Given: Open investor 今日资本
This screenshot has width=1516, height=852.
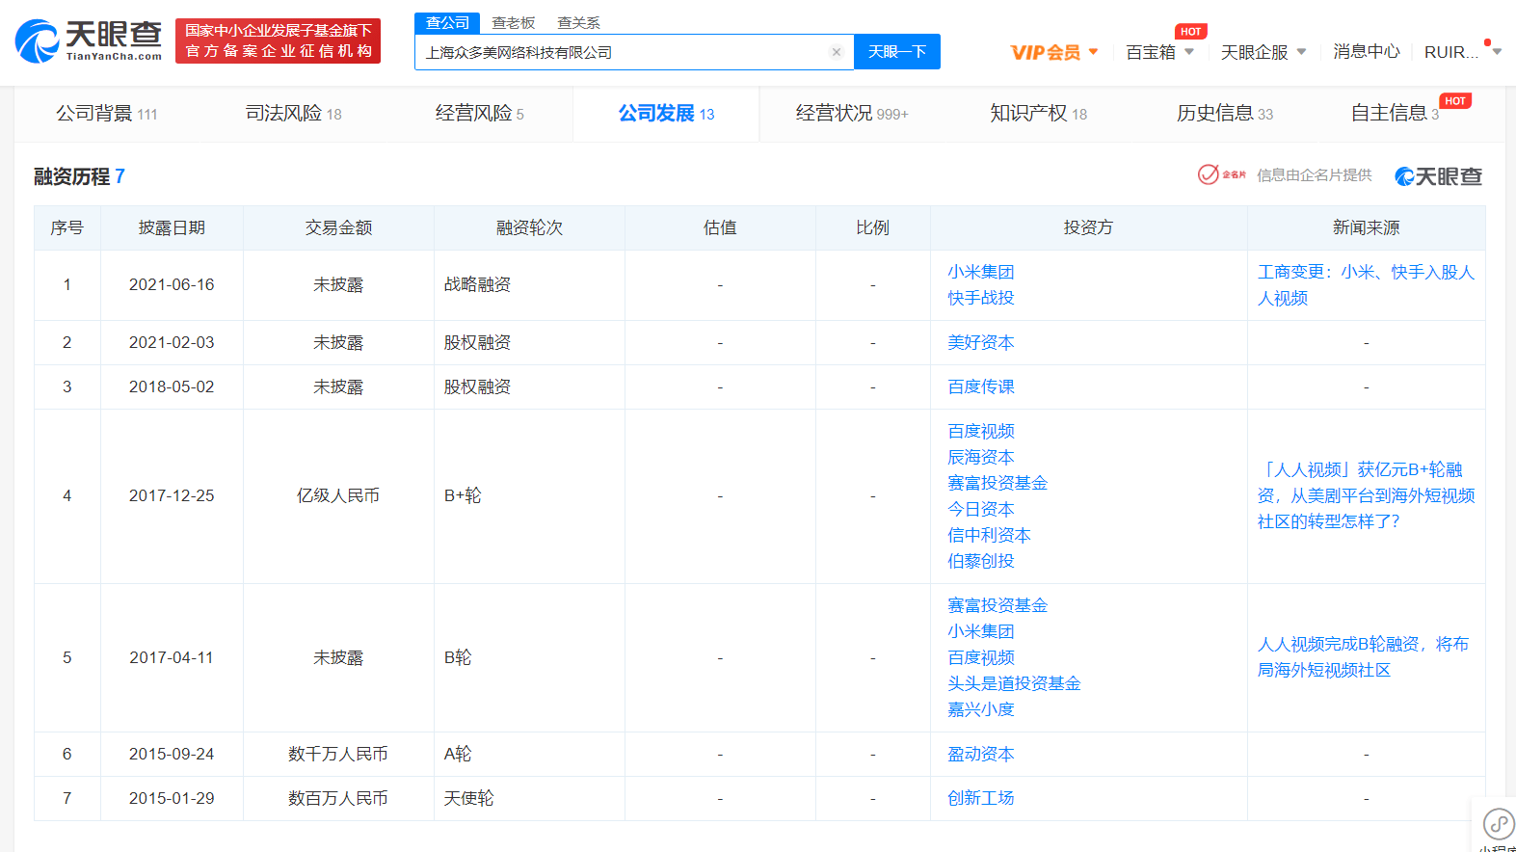Looking at the screenshot, I should pyautogui.click(x=980, y=509).
